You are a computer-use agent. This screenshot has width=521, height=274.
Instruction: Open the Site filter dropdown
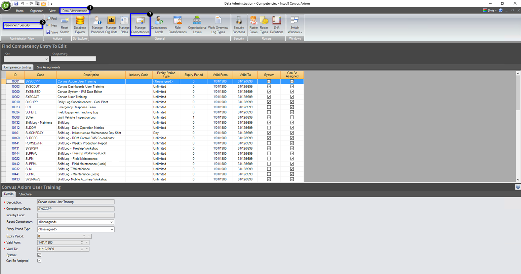(46, 59)
